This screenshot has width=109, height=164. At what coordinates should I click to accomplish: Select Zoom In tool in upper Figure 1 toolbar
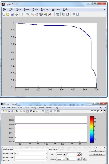pyautogui.click(x=28, y=14)
